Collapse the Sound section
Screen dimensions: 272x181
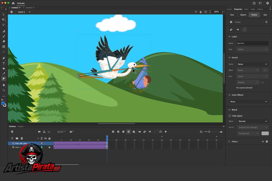pos(229,58)
